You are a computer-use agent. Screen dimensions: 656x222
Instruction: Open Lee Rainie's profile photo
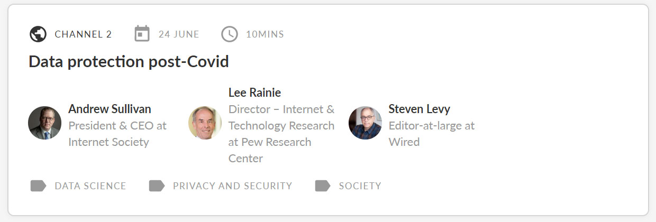click(x=205, y=123)
